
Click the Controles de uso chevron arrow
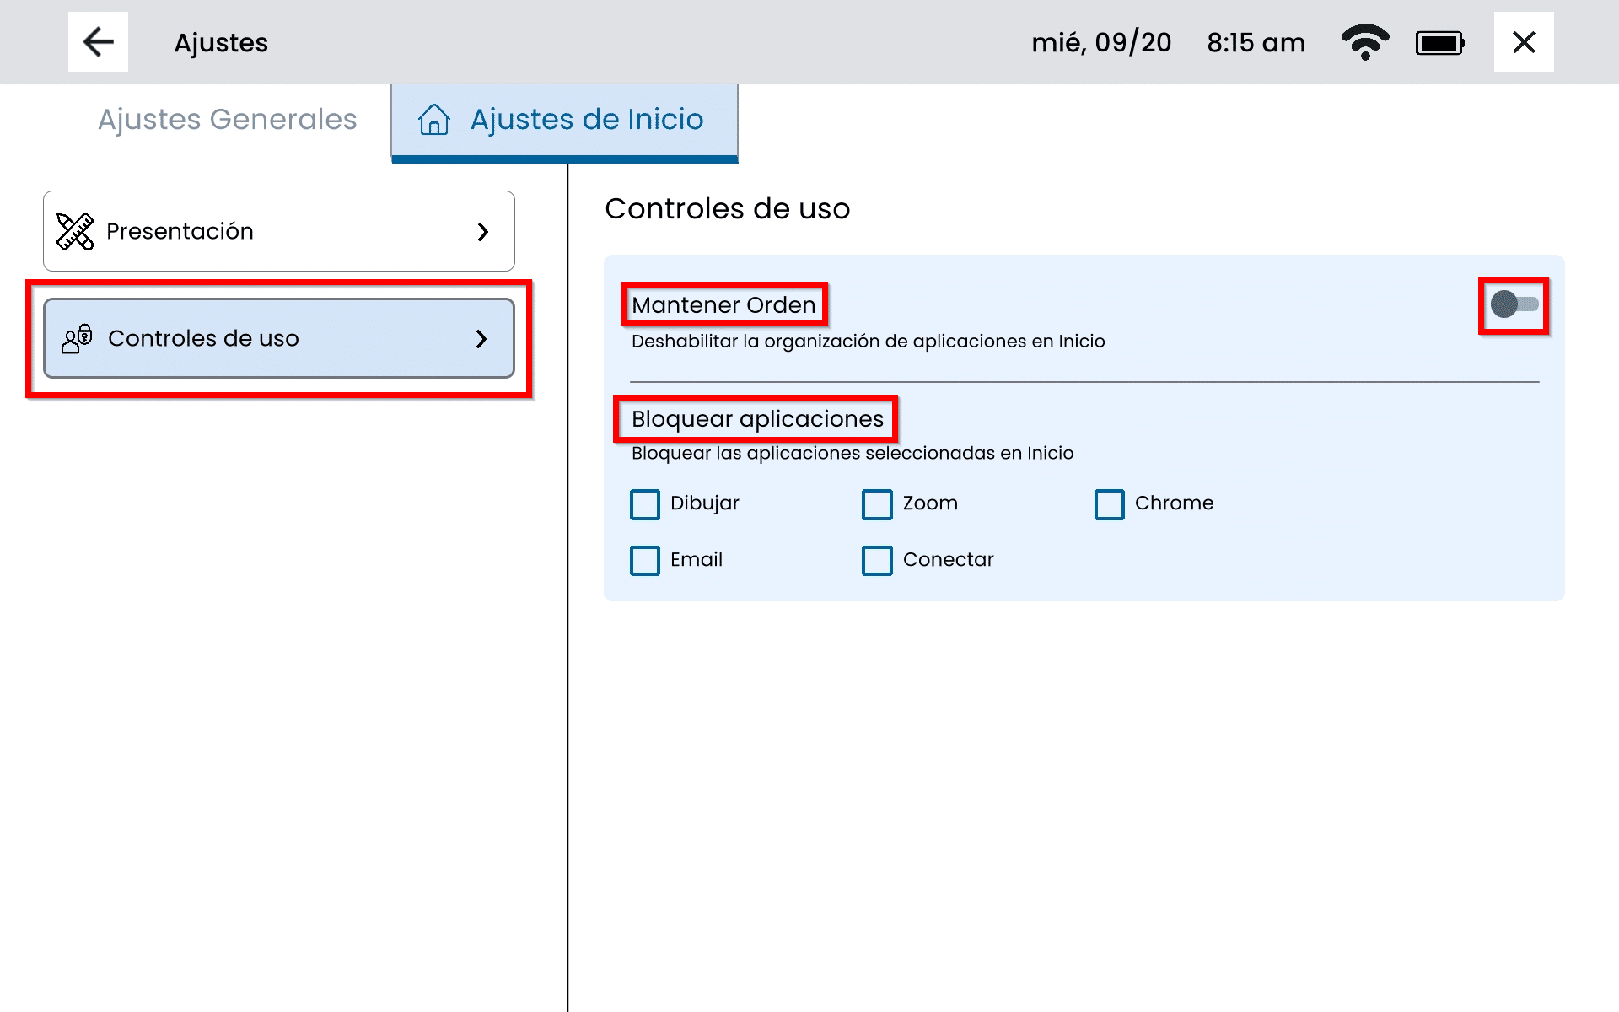coord(481,339)
